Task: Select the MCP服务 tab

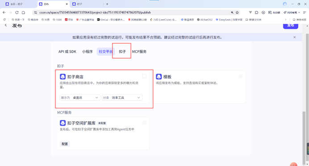Action: tap(139, 51)
